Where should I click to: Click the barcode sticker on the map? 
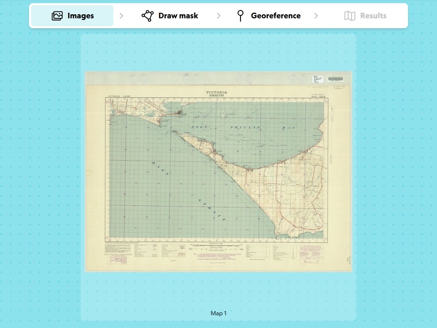pos(335,80)
